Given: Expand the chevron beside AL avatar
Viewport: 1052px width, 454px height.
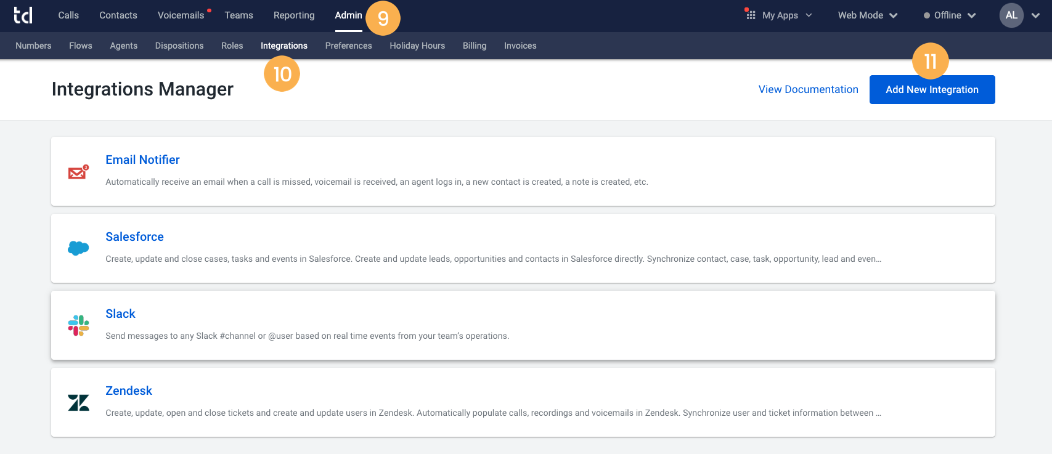Looking at the screenshot, I should (1035, 15).
